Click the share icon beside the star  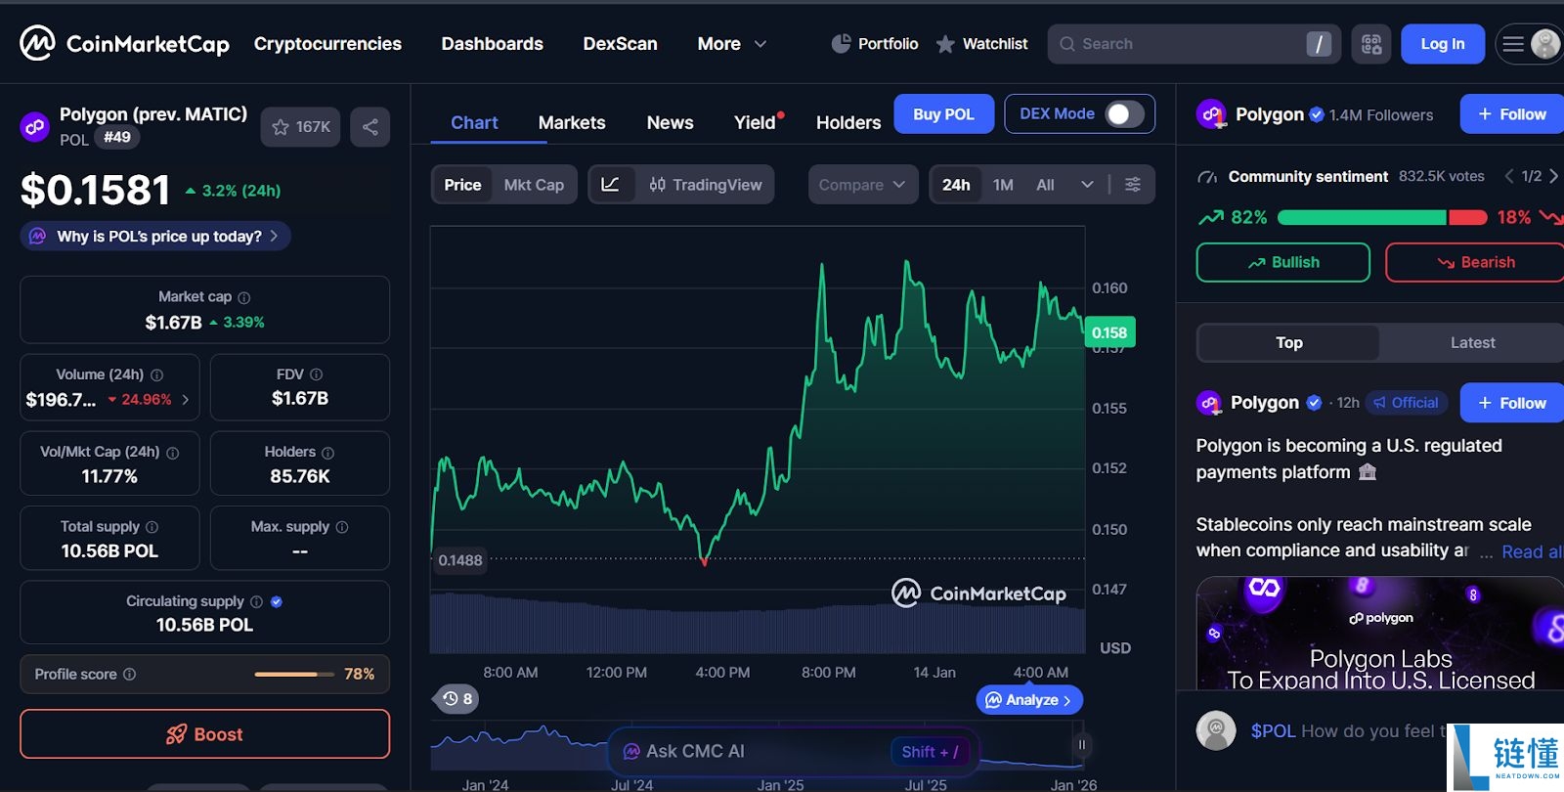(x=370, y=127)
